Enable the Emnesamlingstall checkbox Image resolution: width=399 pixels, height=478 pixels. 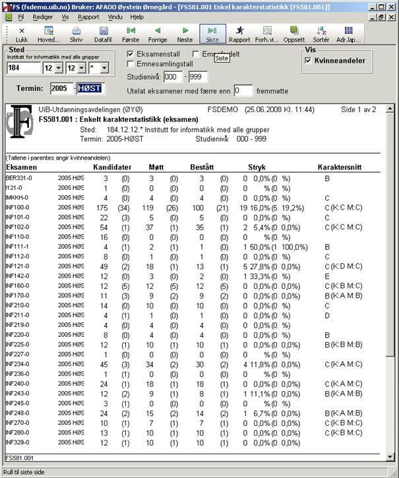coord(131,64)
